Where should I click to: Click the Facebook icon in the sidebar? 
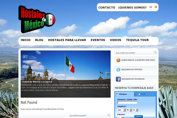pos(118,79)
